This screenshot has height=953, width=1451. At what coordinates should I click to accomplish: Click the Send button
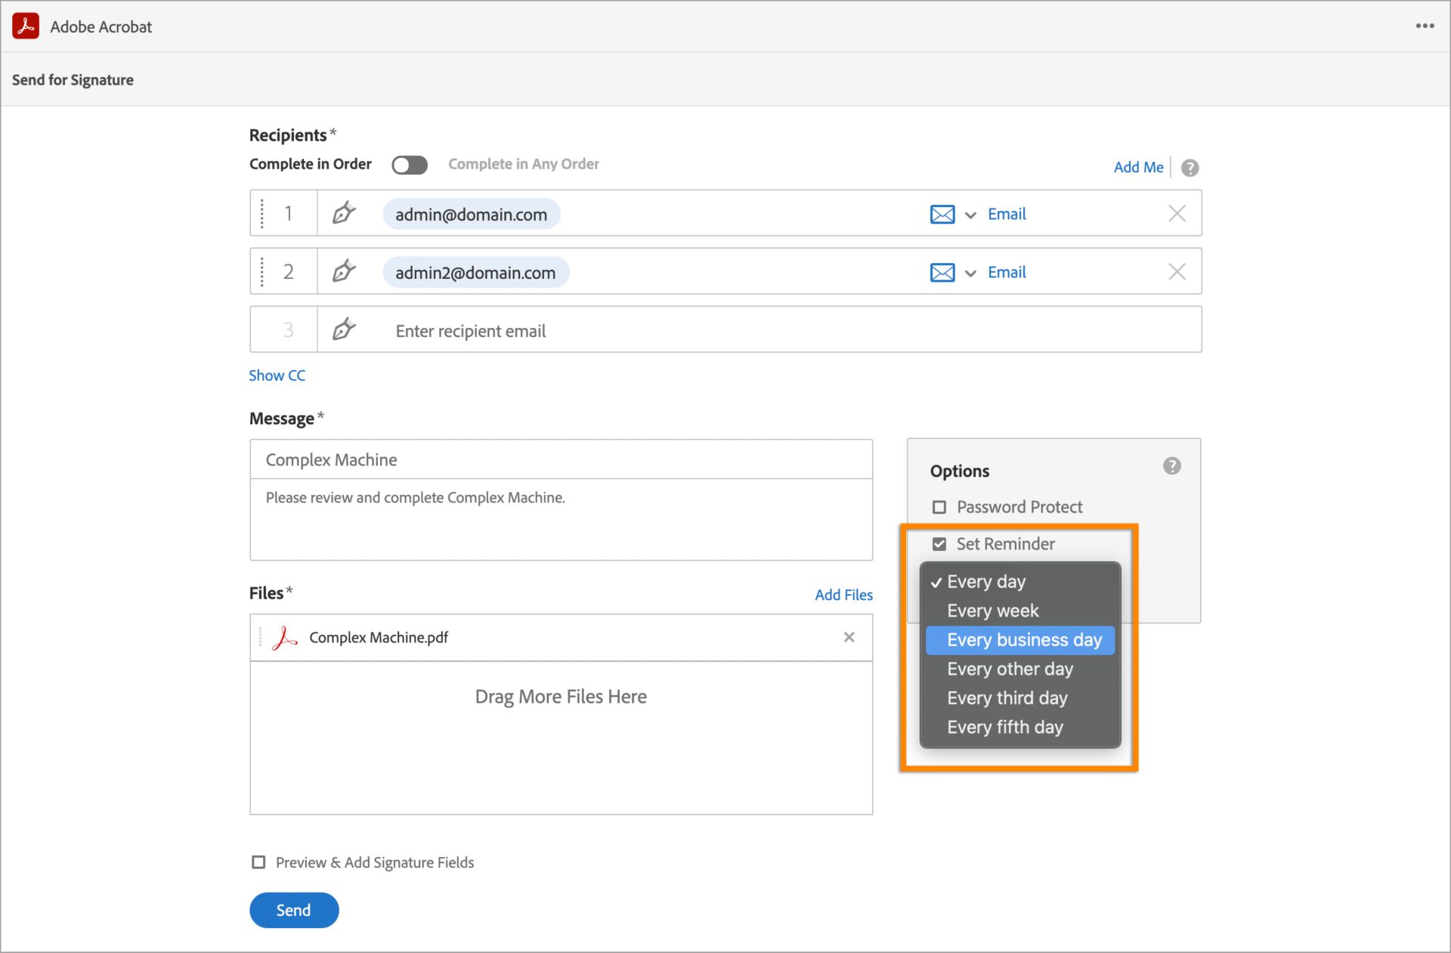coord(295,909)
